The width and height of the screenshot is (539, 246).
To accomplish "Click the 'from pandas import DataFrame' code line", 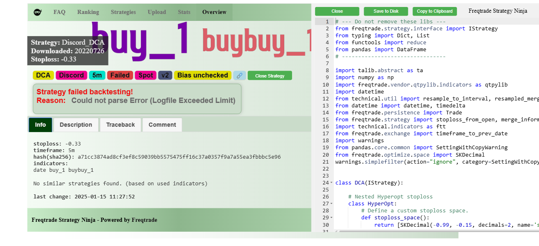I will pyautogui.click(x=380, y=50).
